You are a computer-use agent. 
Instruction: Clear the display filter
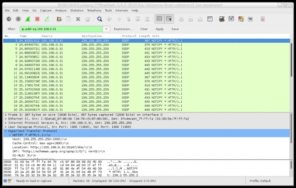pos(144,29)
